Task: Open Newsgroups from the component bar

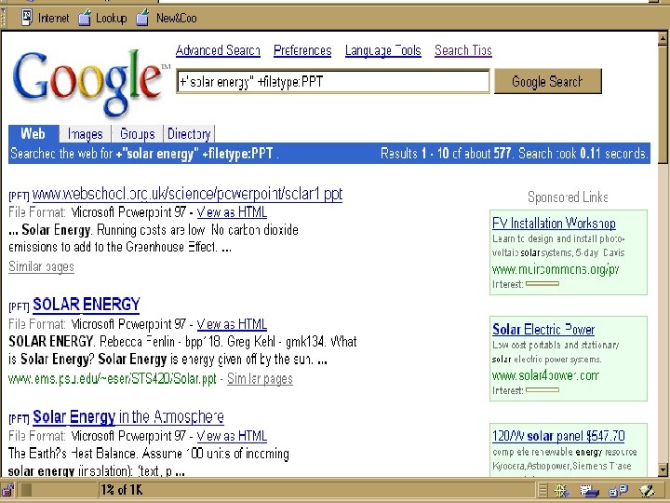Action: tap(618, 491)
